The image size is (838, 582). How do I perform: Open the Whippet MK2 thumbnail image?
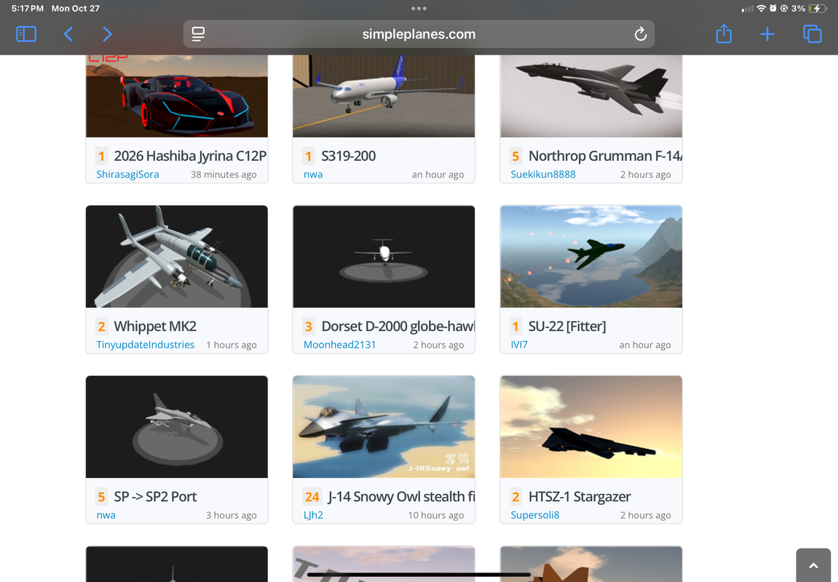pos(177,256)
